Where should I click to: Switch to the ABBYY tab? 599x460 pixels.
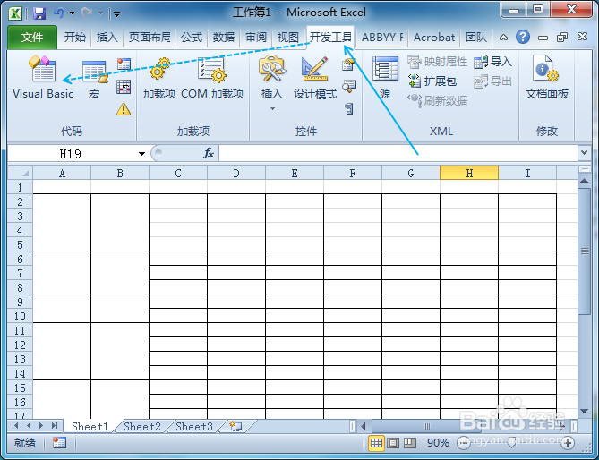[x=382, y=37]
